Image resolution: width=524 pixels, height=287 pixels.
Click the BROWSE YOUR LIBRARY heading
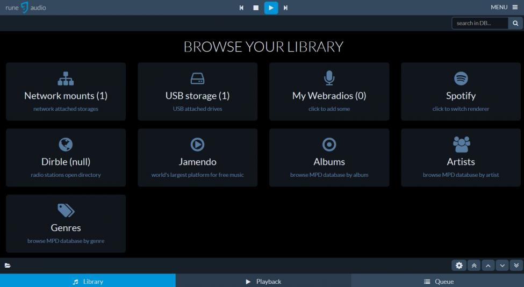263,47
